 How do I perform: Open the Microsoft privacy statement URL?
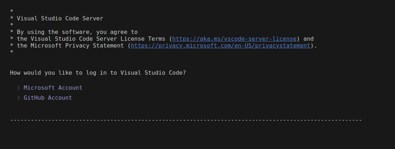(220, 45)
